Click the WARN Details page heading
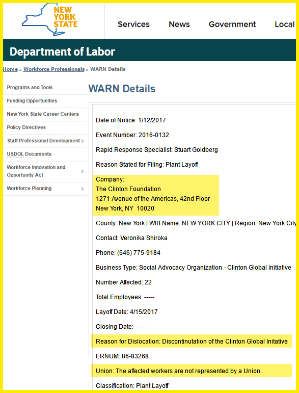The width and height of the screenshot is (299, 393). pyautogui.click(x=122, y=89)
